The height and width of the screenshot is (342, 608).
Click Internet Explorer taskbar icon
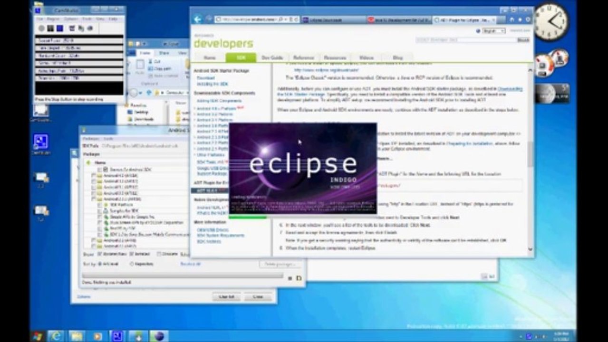point(56,336)
